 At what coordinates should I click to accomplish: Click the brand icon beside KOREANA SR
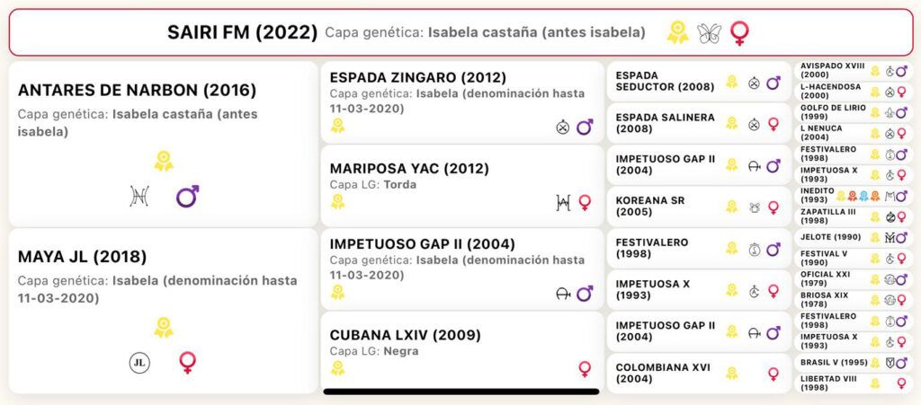[x=755, y=207]
